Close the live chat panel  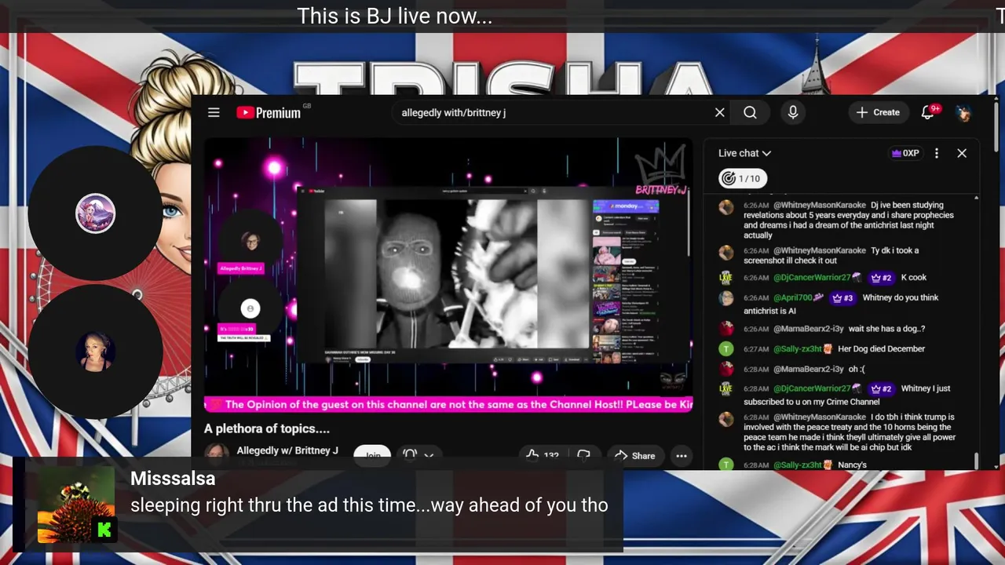click(962, 153)
